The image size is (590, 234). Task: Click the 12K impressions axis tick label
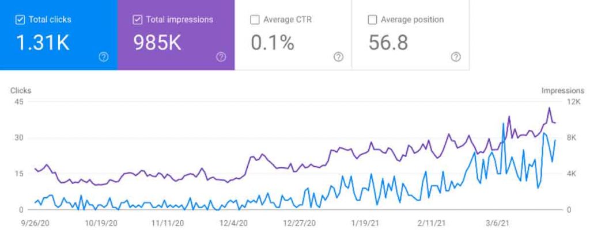573,102
